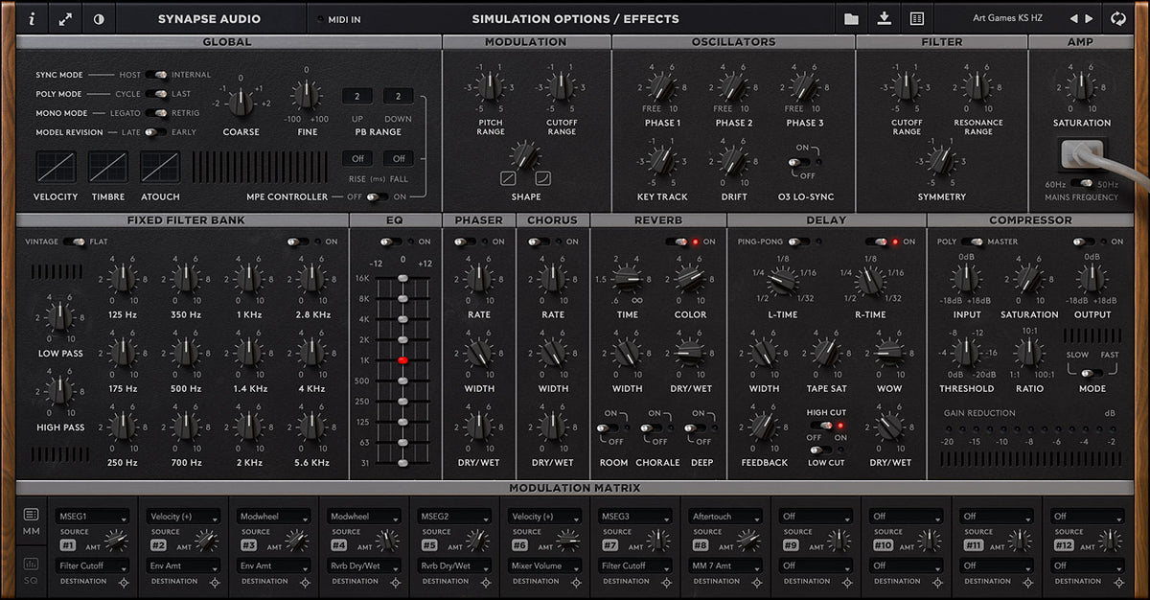Click destination target icon in slot #2
The image size is (1150, 600).
click(214, 582)
